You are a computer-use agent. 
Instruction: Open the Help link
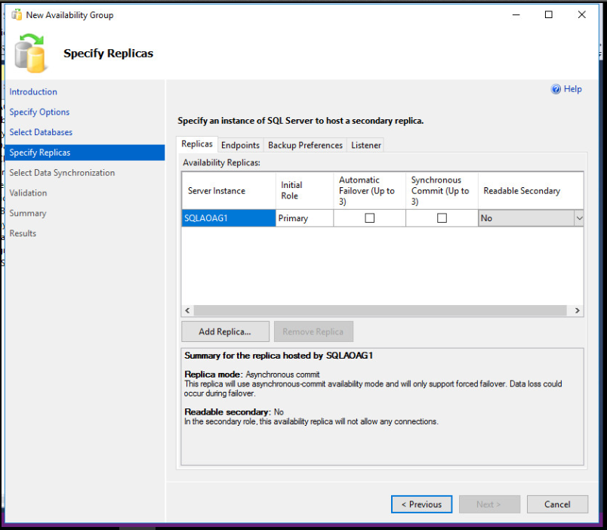click(x=572, y=89)
